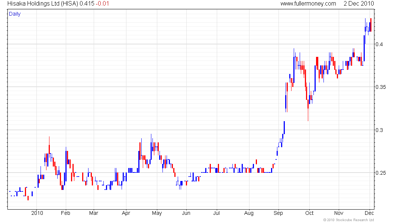409x223 pixels.
Task: Click the red price change -0.01
Action: pyautogui.click(x=103, y=4)
